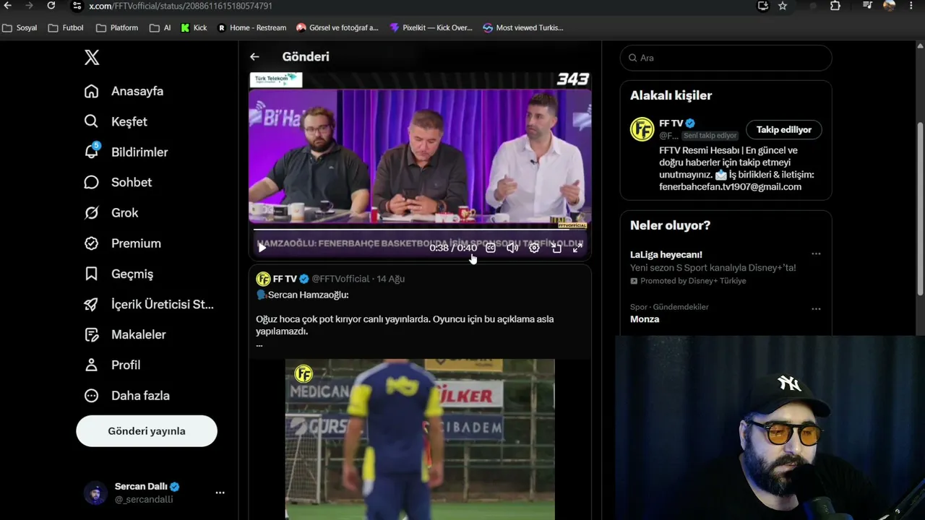
Task: Open video picture-in-picture mode
Action: pos(556,248)
